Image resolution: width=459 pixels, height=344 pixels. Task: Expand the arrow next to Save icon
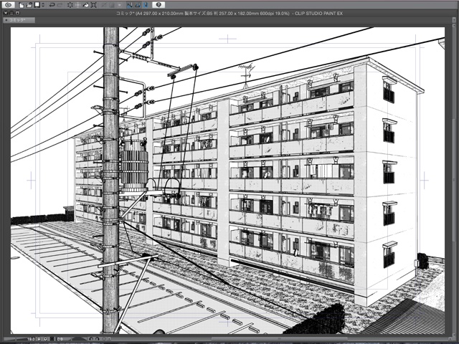(x=43, y=5)
